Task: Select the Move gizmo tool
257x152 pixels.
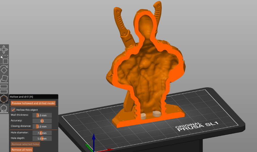Action: click(x=4, y=49)
